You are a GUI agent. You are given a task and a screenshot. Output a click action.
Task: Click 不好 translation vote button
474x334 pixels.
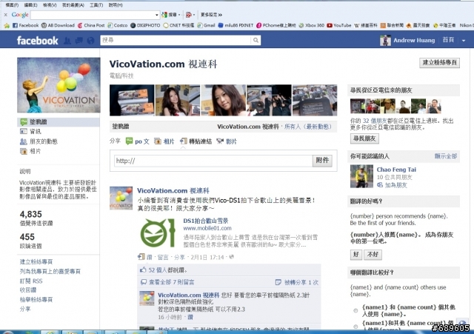373,254
